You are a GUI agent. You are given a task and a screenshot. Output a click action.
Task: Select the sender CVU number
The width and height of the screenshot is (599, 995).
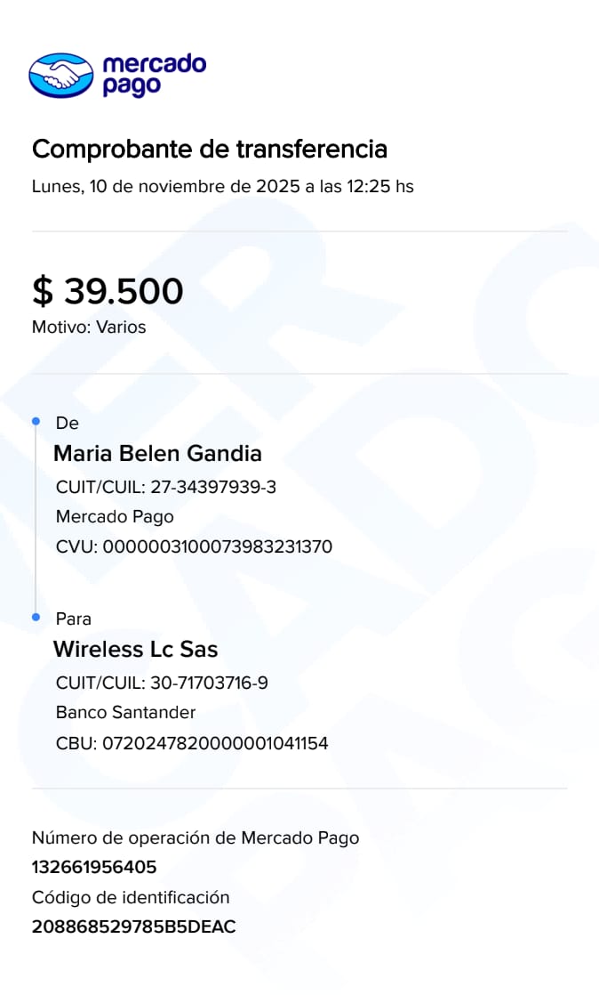217,546
